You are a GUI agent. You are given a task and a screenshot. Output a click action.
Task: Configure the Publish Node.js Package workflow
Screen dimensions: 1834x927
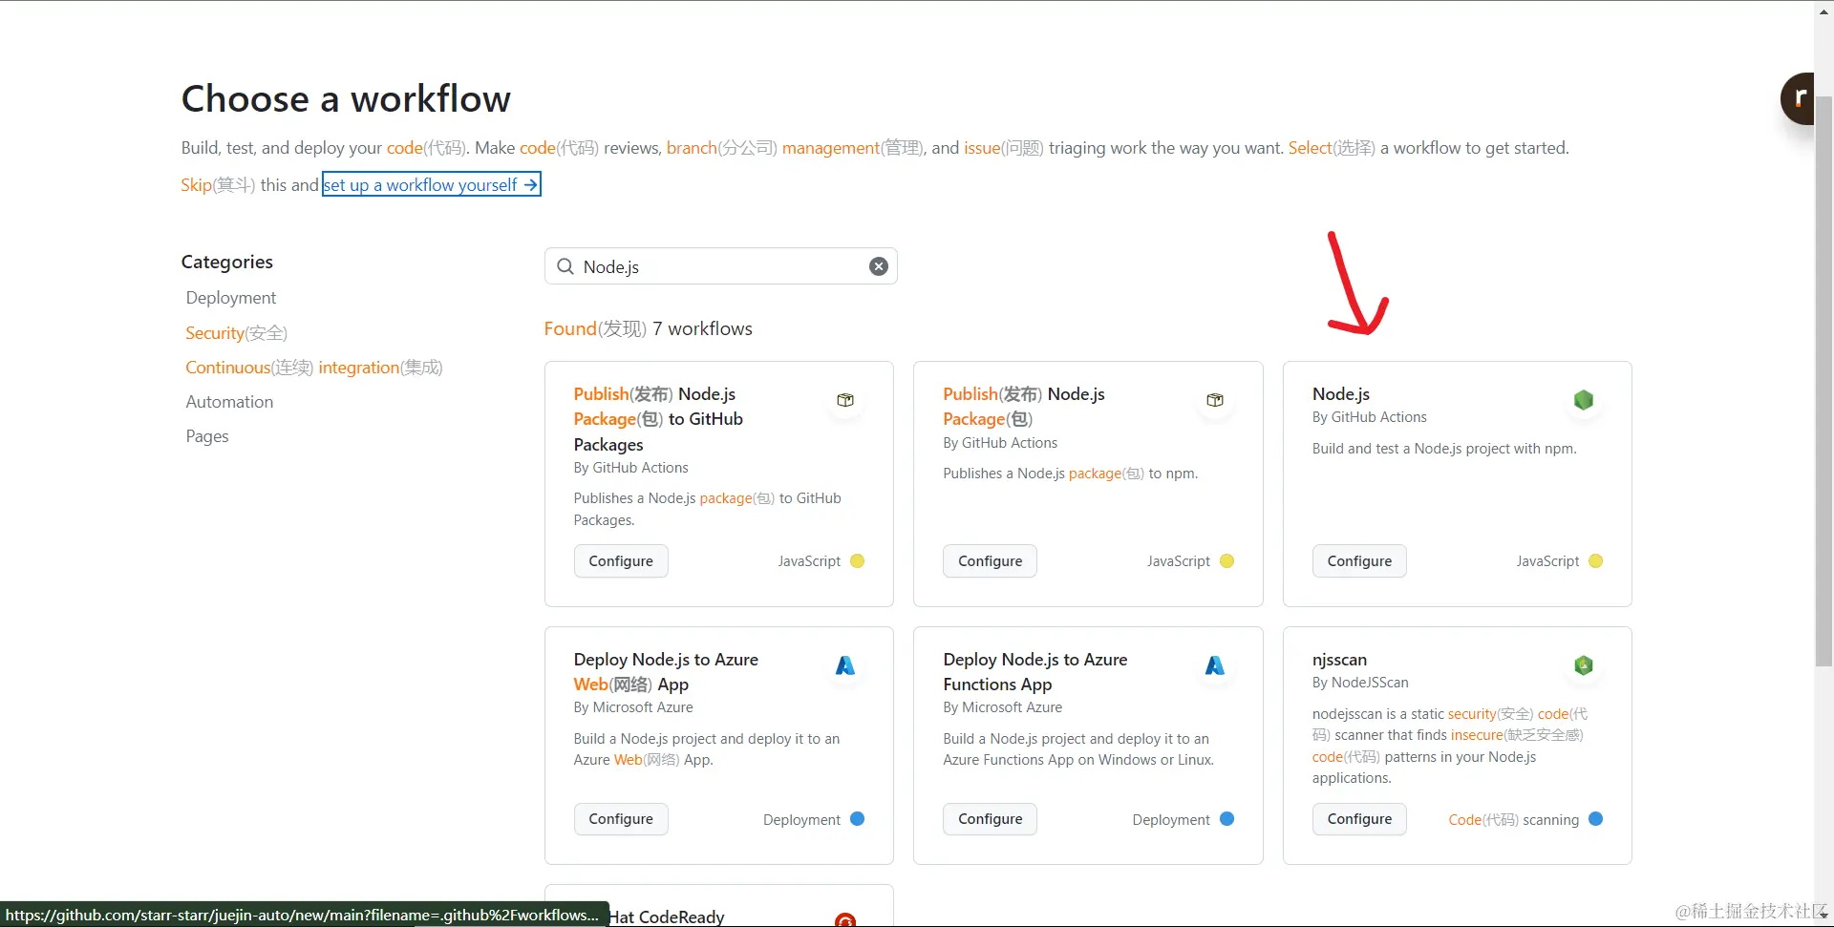click(990, 561)
